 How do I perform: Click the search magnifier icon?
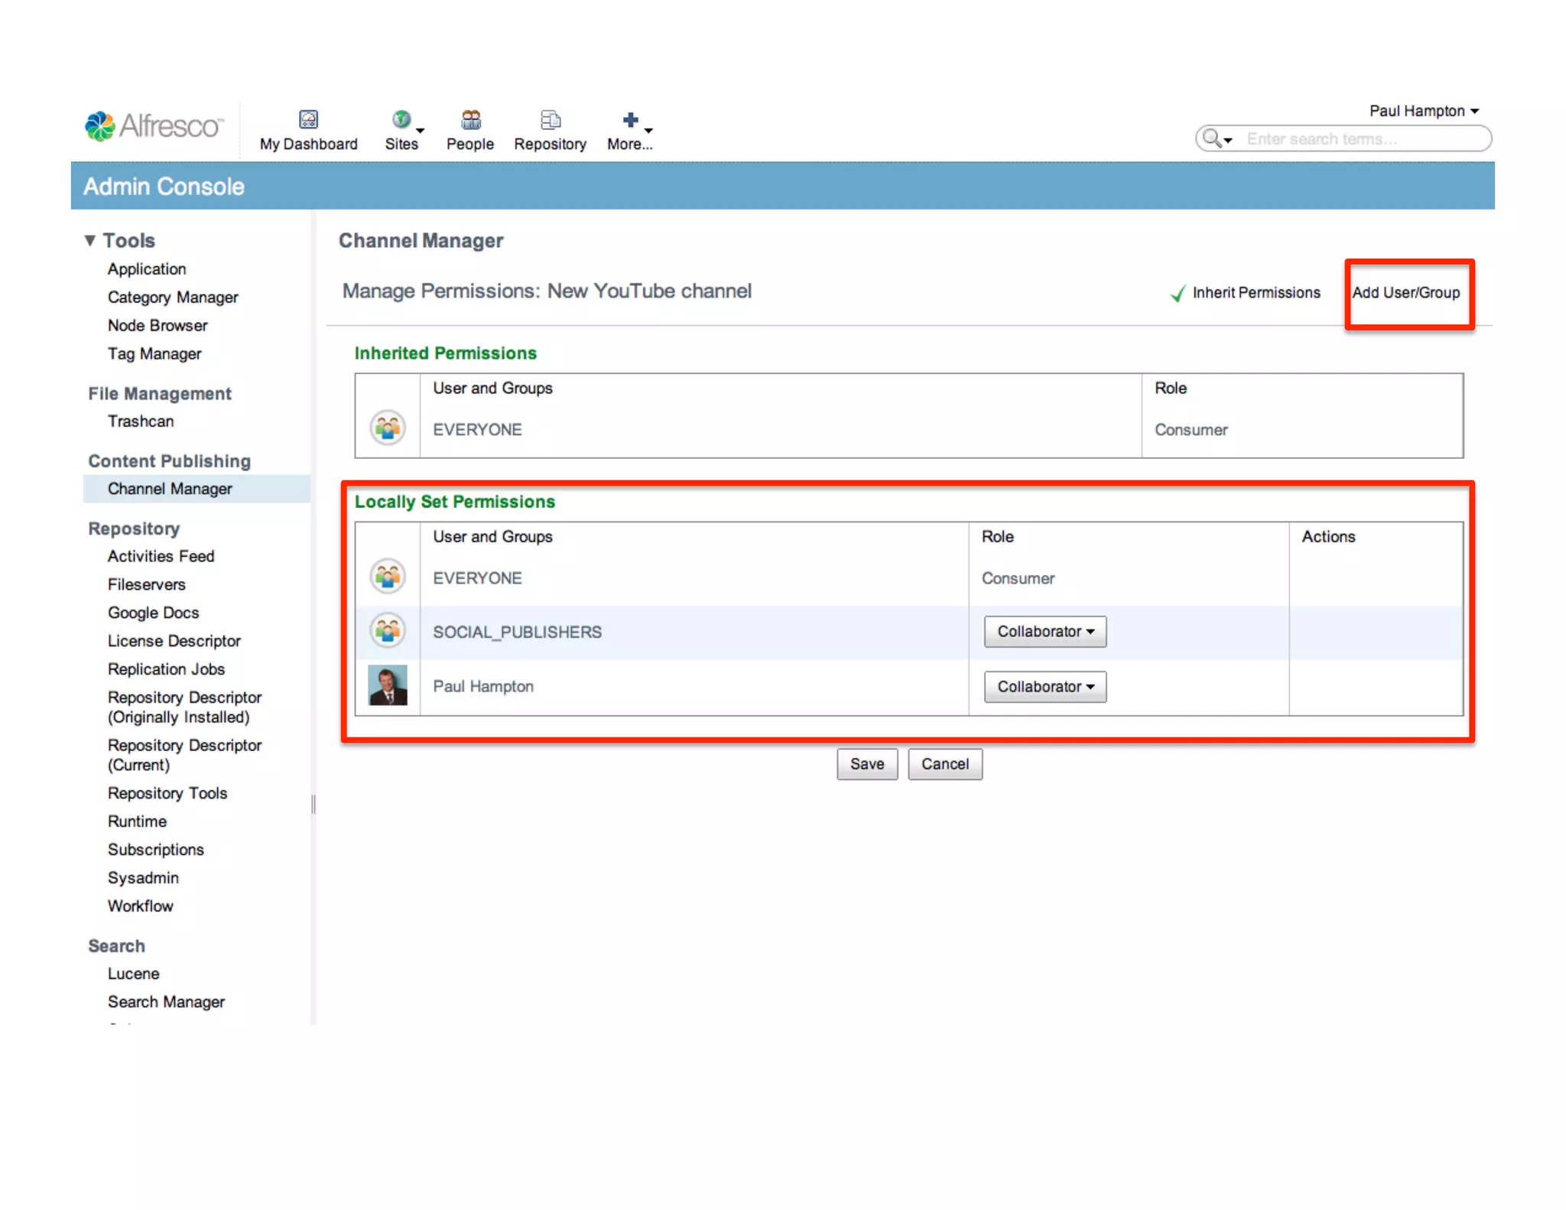tap(1212, 138)
